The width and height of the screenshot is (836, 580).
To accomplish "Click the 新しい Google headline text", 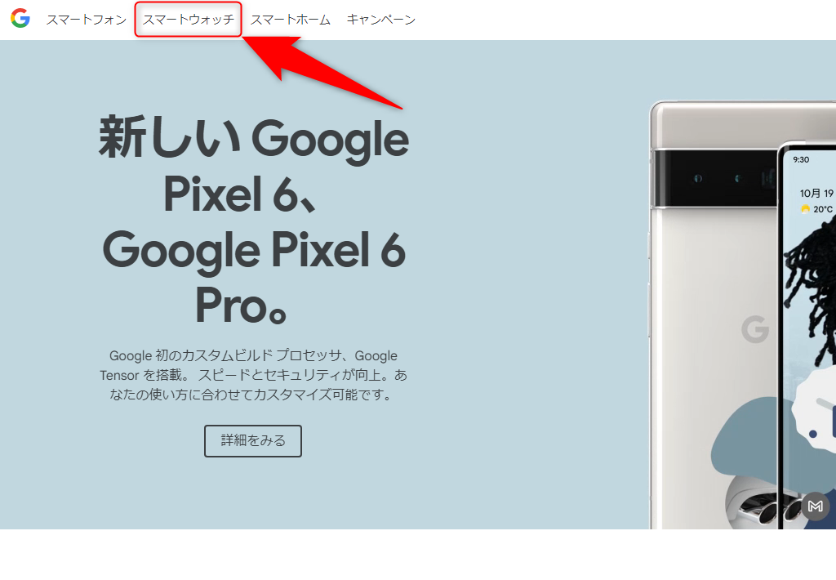I will [x=254, y=138].
